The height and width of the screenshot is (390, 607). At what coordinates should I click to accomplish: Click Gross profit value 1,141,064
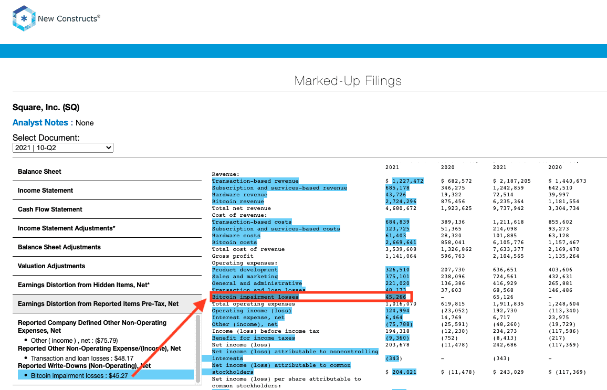[x=401, y=256]
